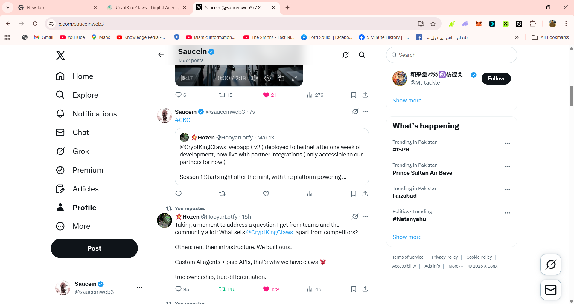Show more suggested accounts to follow

(x=407, y=100)
